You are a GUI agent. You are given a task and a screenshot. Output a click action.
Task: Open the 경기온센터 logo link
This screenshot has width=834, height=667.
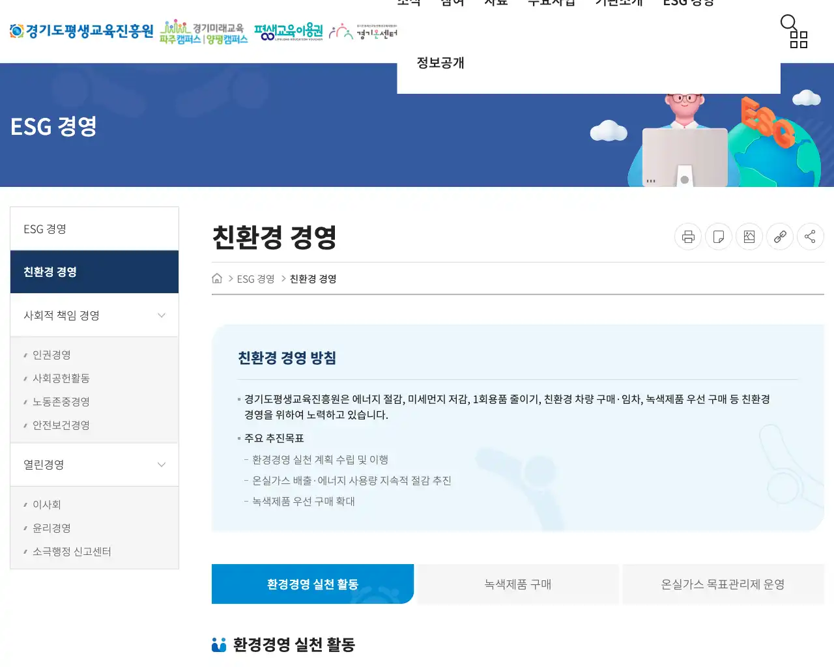pos(363,31)
